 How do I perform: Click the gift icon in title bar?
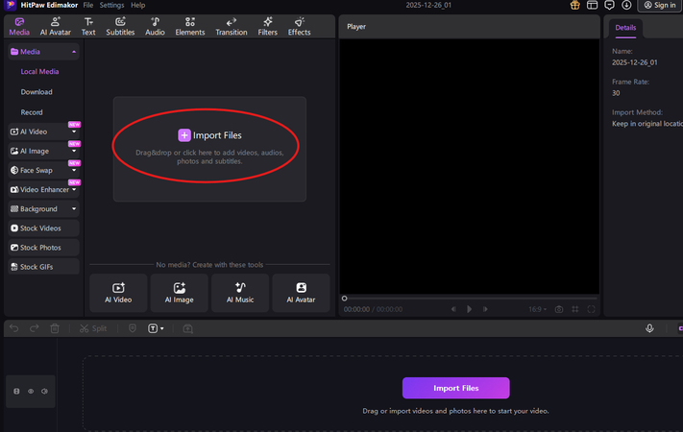point(575,5)
